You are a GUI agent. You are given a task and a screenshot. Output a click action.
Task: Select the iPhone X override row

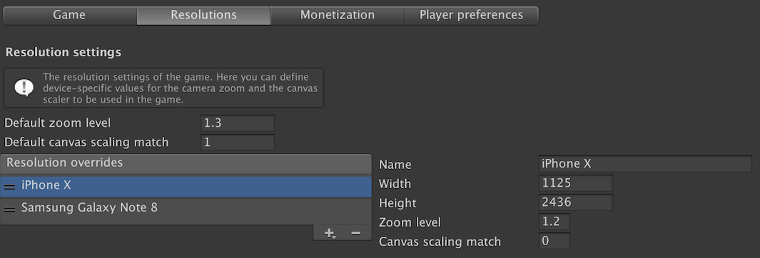click(186, 186)
